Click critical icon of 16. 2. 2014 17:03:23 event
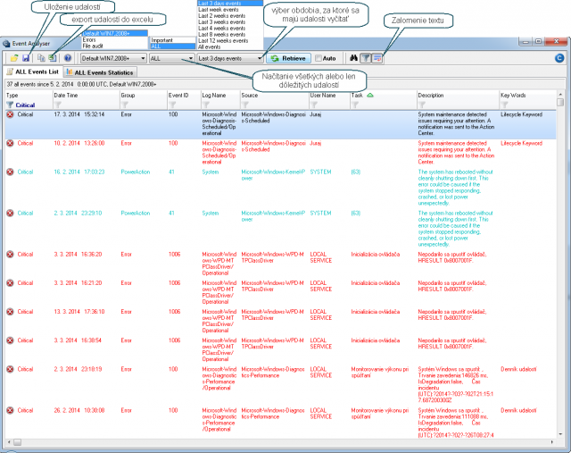 (10, 172)
